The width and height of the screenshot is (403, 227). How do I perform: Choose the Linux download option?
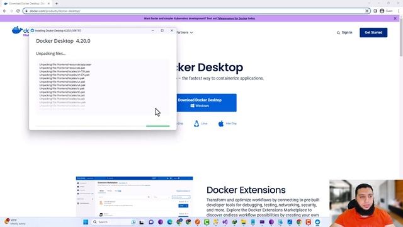200,124
